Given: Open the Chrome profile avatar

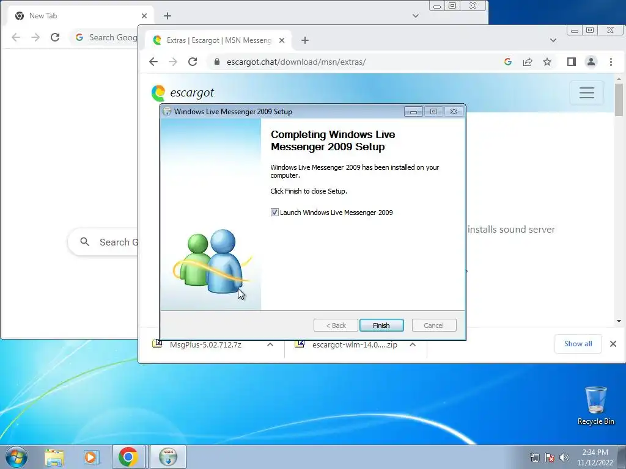Looking at the screenshot, I should click(x=591, y=62).
